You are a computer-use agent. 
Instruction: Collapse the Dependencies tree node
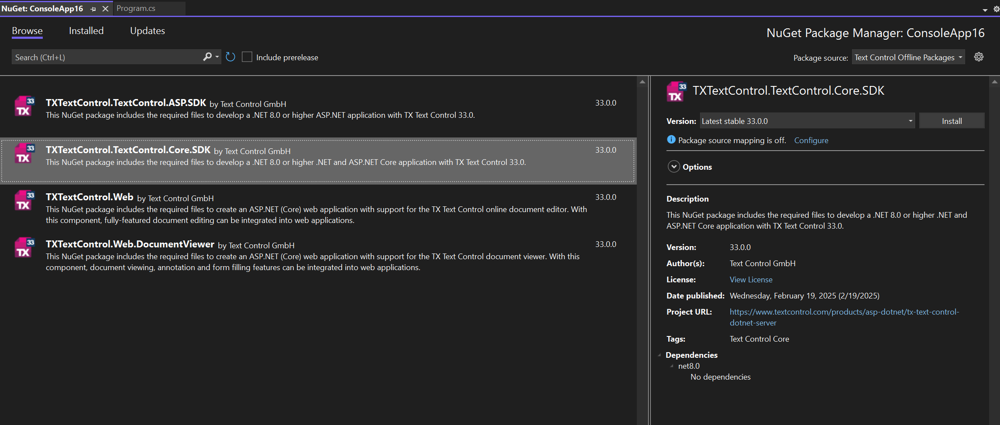click(x=660, y=355)
